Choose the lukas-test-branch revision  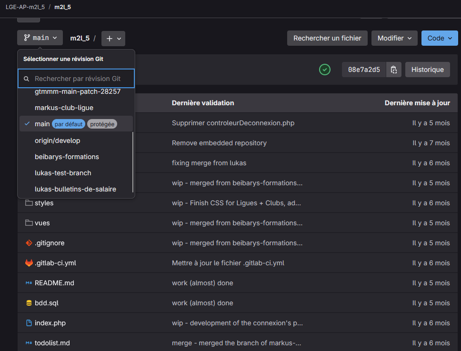[63, 173]
